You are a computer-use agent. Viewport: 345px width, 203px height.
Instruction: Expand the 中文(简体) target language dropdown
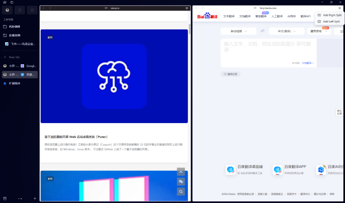[x=287, y=31]
